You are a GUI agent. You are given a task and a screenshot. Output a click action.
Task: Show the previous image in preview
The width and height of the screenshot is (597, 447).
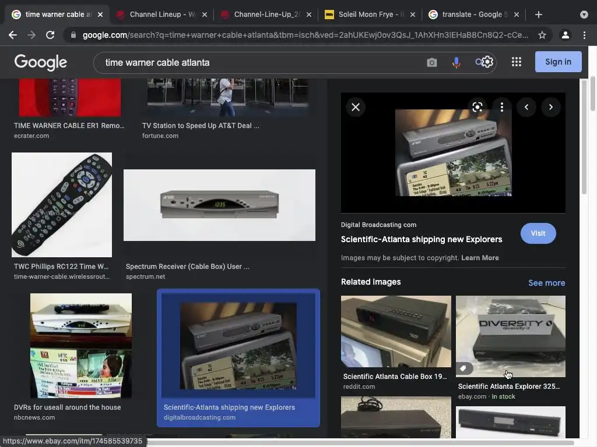click(526, 107)
